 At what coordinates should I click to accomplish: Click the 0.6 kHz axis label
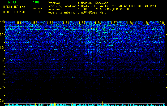pyautogui.click(x=2, y=101)
